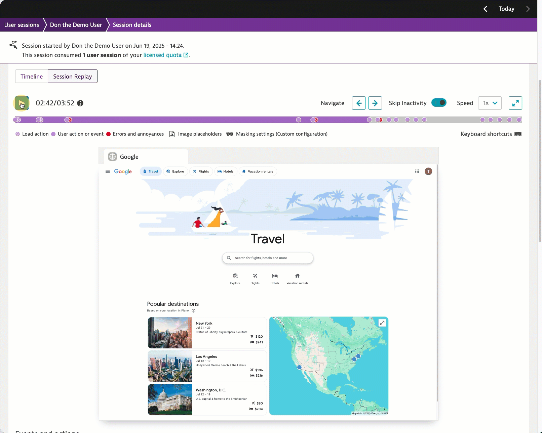Select the Flights chip in header

pyautogui.click(x=201, y=172)
